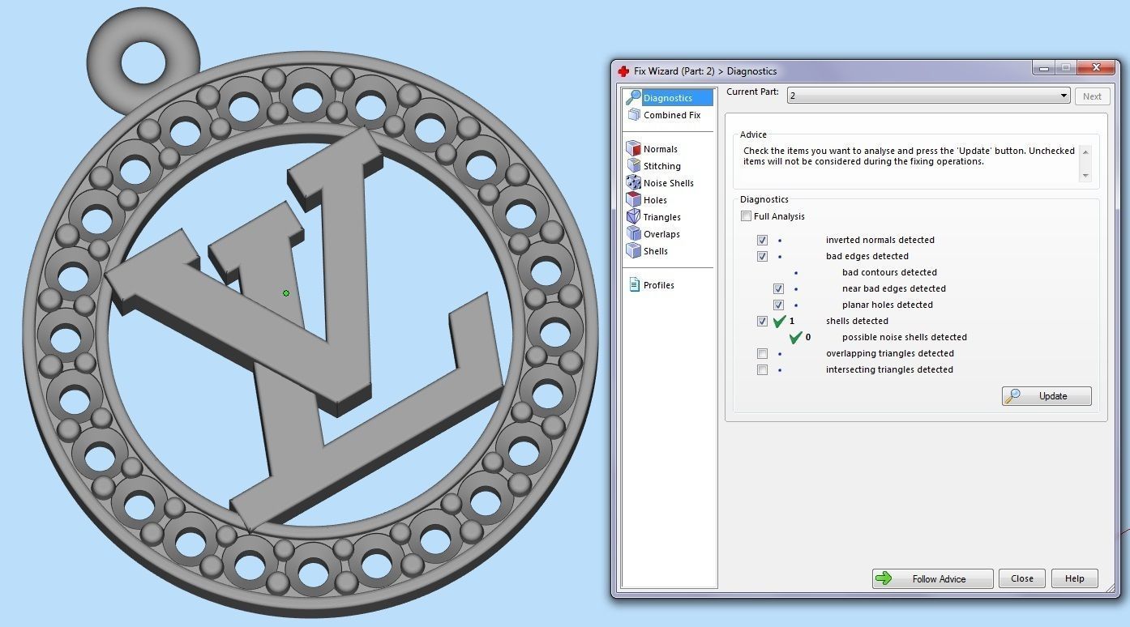The height and width of the screenshot is (627, 1130).
Task: Click the green point on the model
Action: click(286, 293)
